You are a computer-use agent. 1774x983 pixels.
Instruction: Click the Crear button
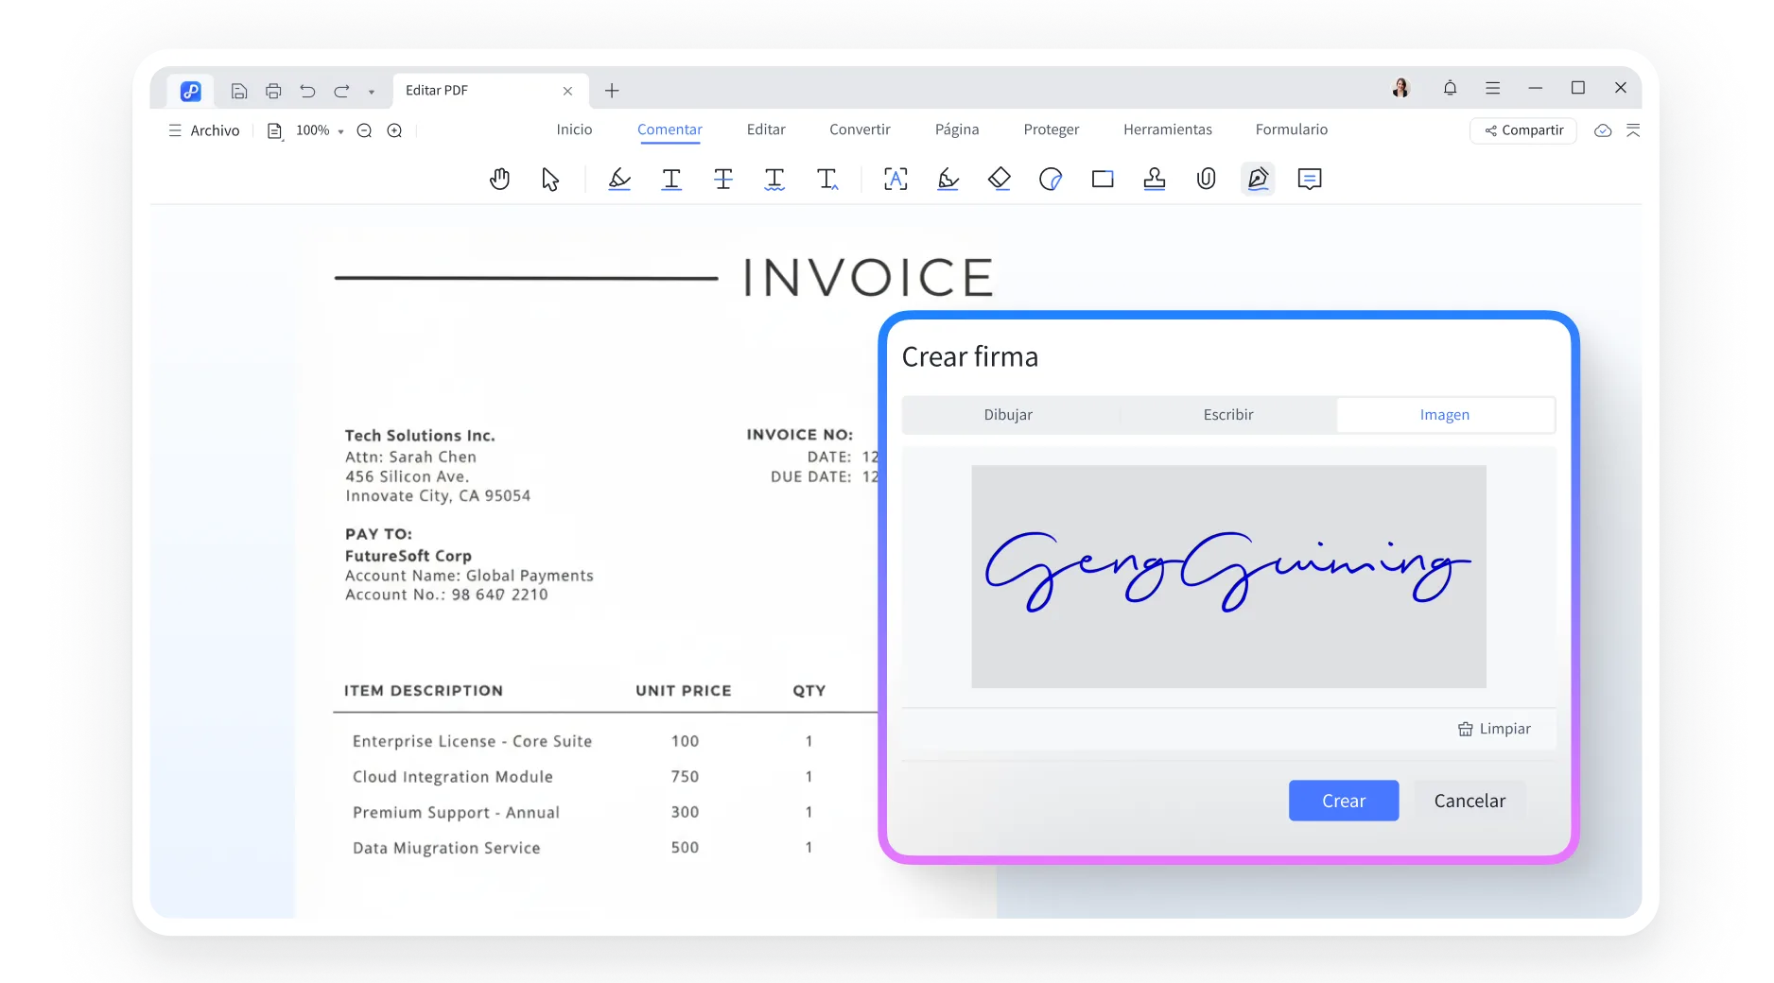[x=1343, y=801]
